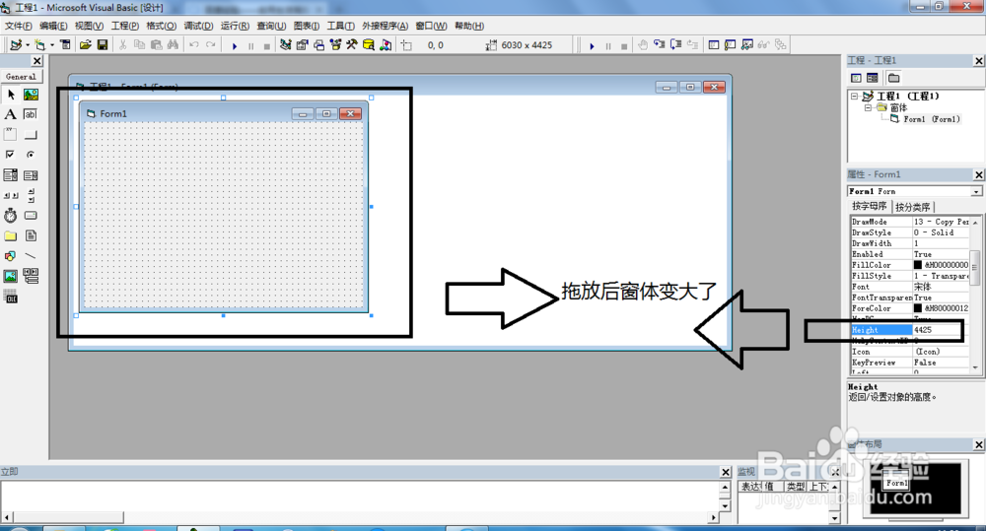This screenshot has height=531, width=986.
Task: Switch to 按分类序 properties tab
Action: (912, 207)
